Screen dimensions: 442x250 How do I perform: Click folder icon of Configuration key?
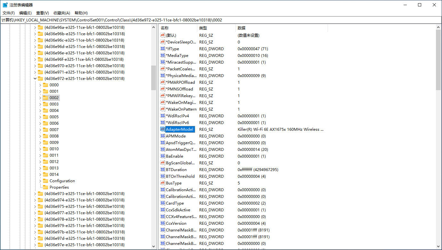pos(45,181)
